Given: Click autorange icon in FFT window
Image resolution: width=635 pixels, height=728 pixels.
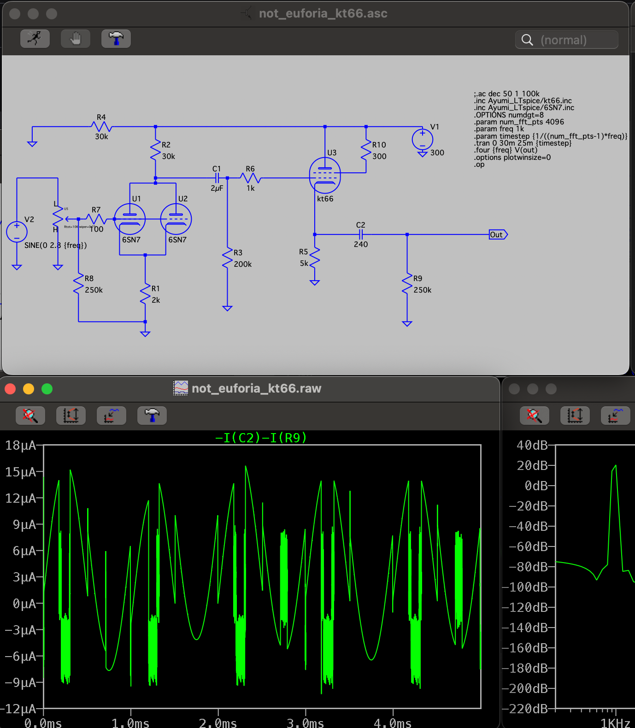Looking at the screenshot, I should (x=575, y=416).
